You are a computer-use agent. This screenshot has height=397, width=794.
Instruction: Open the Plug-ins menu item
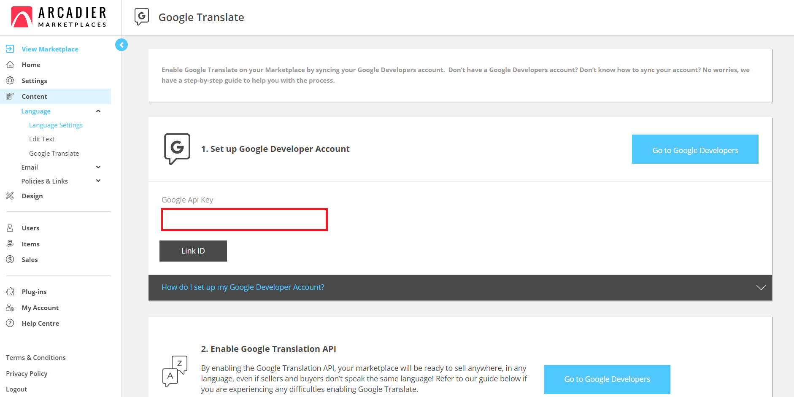[34, 292]
